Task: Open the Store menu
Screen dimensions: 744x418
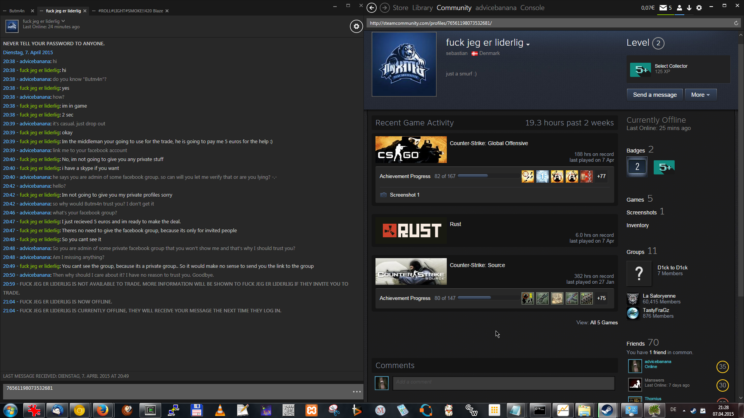Action: [400, 8]
